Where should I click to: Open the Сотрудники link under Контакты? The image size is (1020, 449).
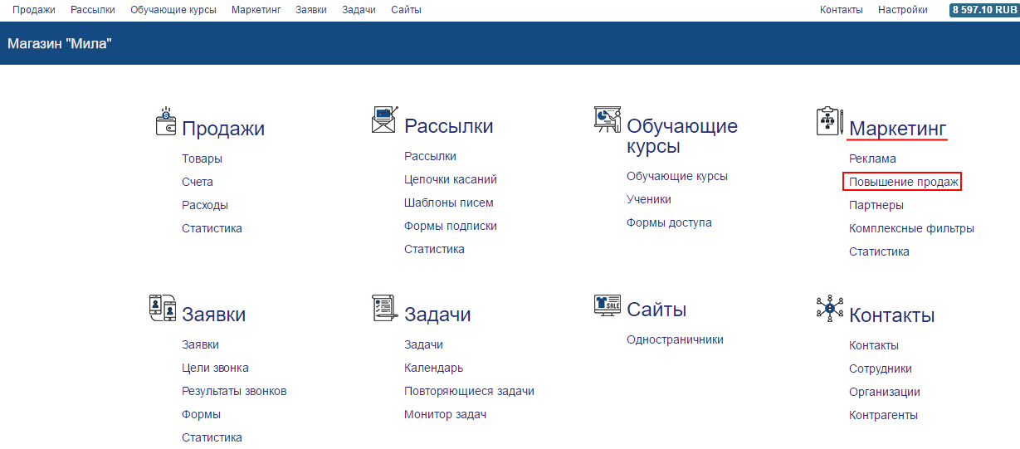(880, 368)
